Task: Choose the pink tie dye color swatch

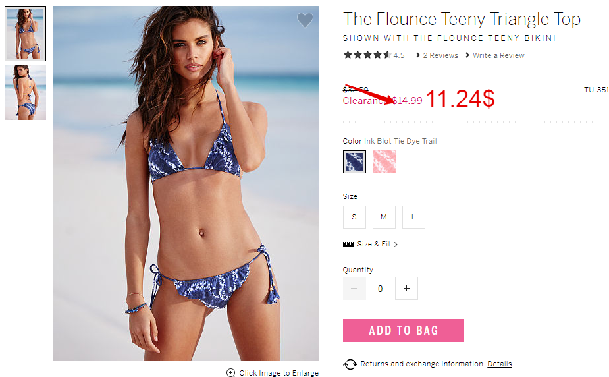Action: pos(384,161)
